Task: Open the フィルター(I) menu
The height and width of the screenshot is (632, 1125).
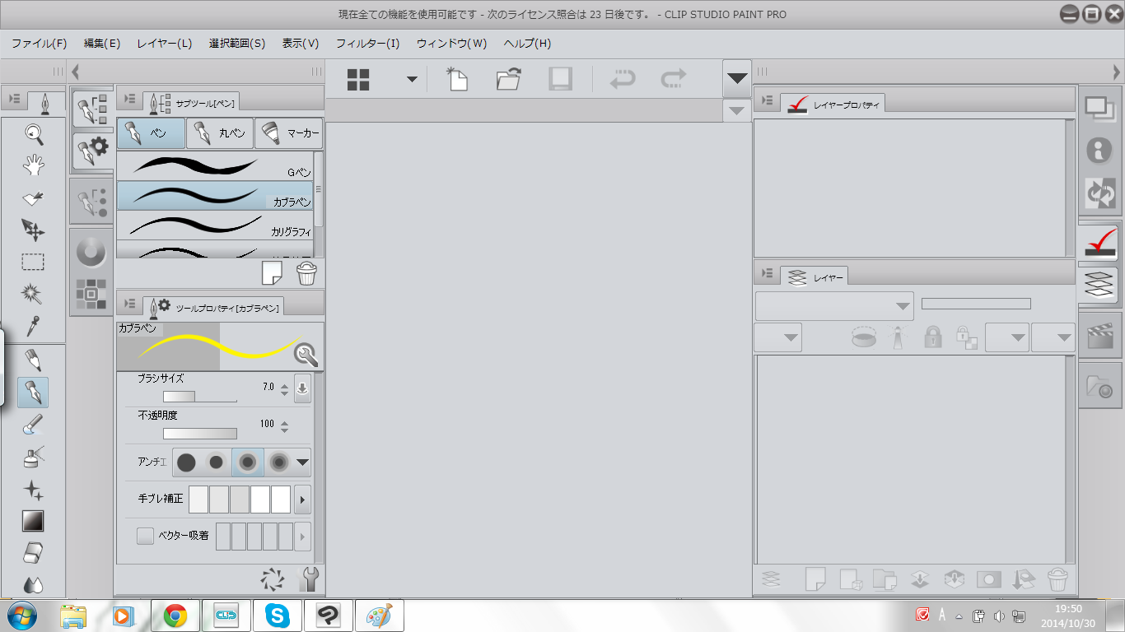Action: coord(367,44)
